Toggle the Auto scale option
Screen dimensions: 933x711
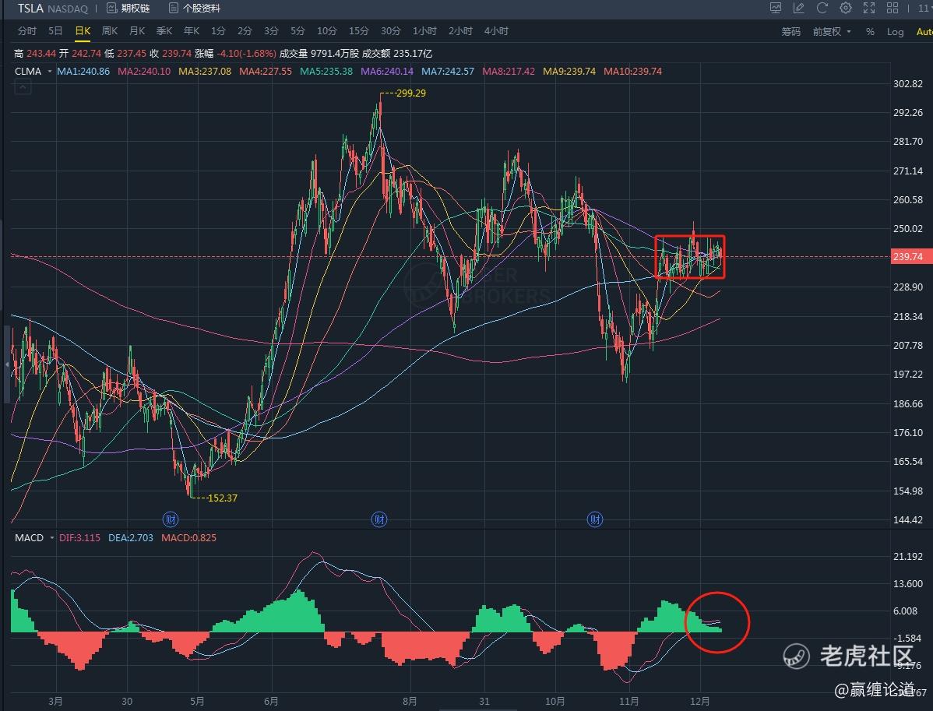924,31
